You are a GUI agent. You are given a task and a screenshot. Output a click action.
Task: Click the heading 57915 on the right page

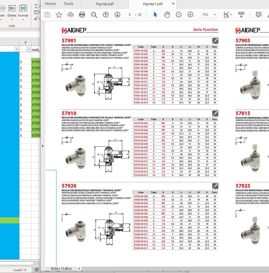tap(243, 113)
